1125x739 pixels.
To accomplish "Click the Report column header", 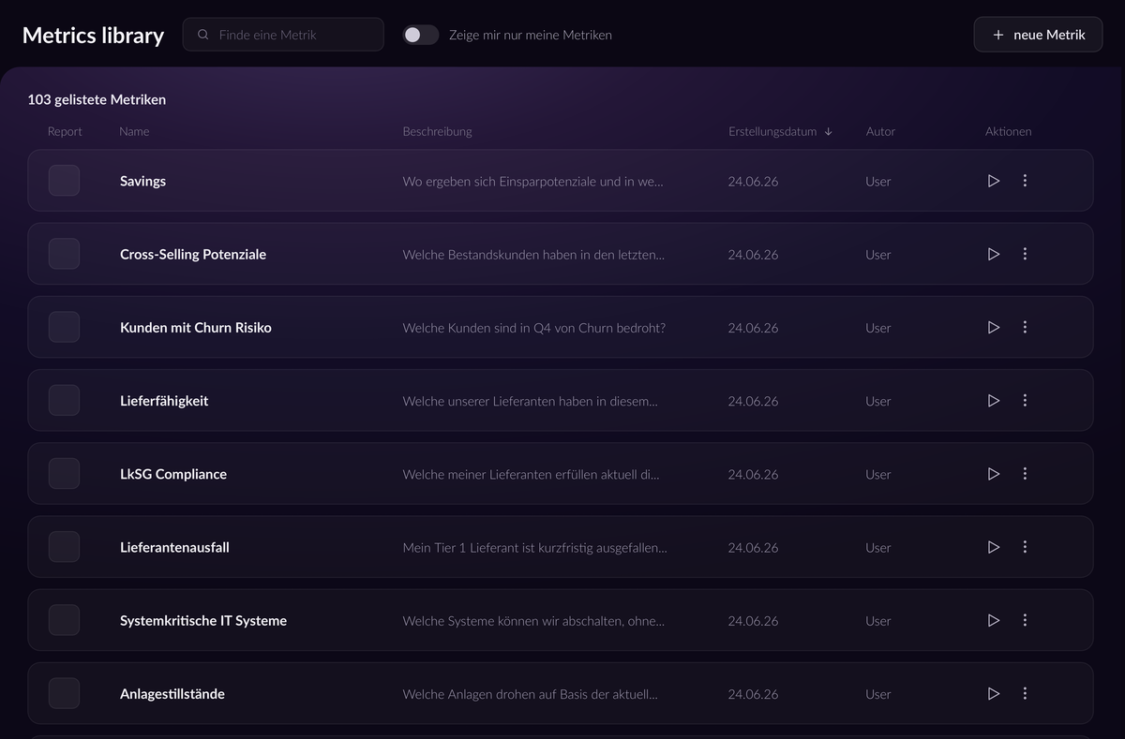I will [65, 131].
